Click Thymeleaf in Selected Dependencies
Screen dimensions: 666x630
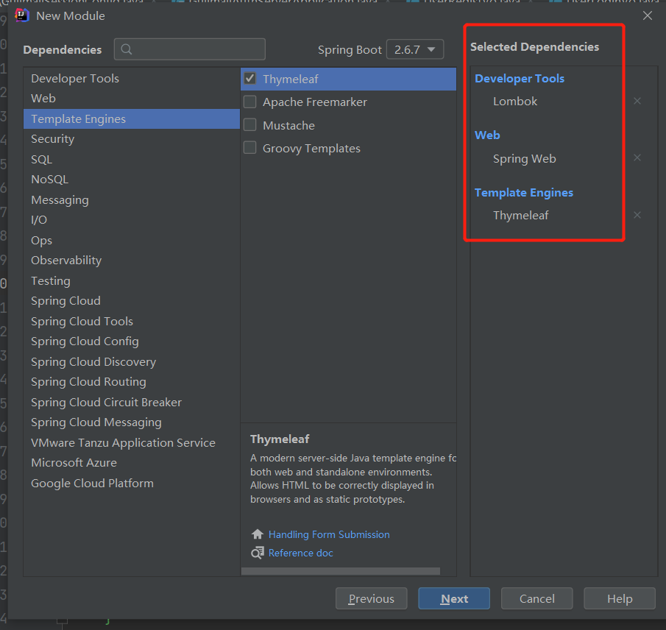click(521, 216)
